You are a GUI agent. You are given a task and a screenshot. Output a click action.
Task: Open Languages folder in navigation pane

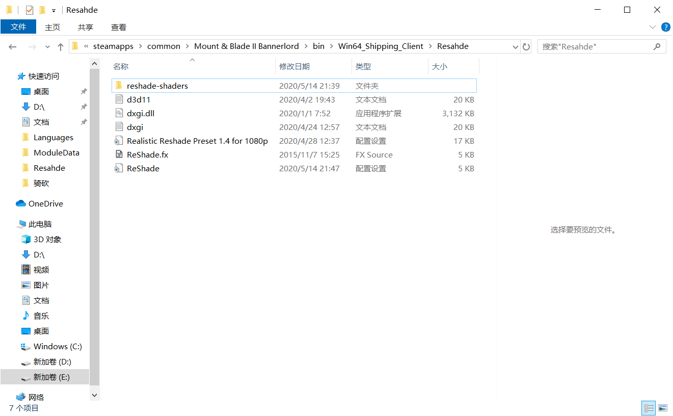53,137
